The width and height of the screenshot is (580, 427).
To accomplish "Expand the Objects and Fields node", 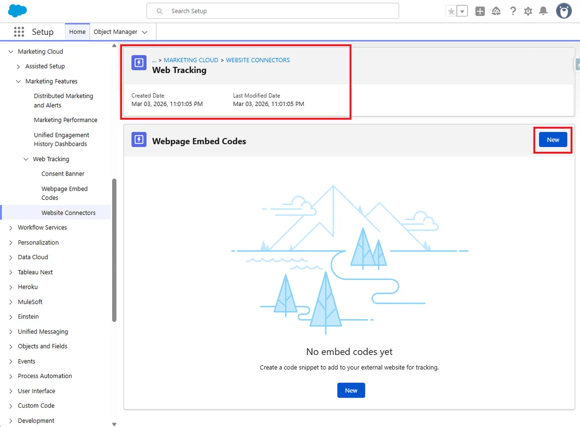I will click(x=11, y=347).
